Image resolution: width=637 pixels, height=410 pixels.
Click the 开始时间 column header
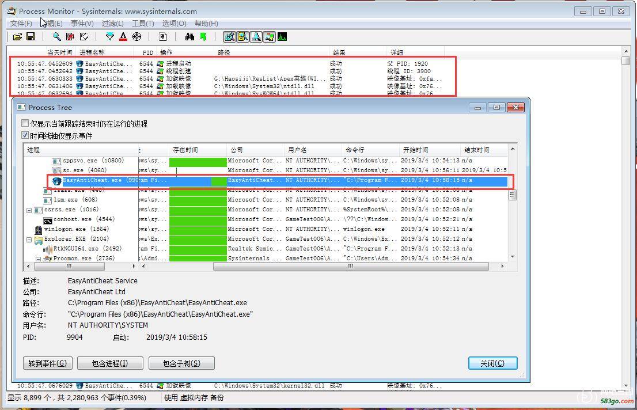point(430,150)
